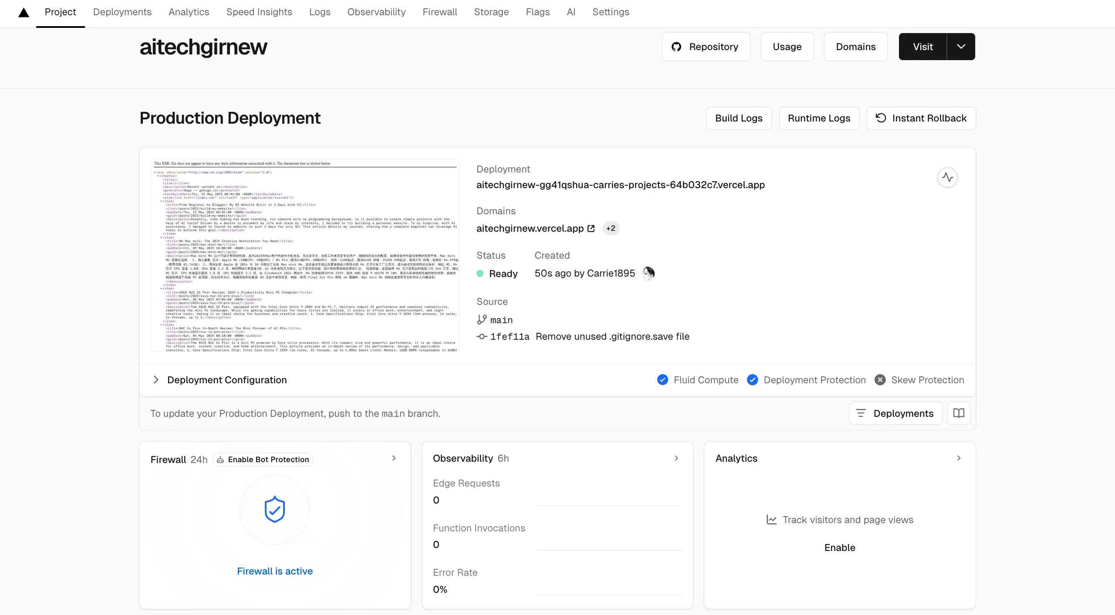Click the Fluid Compute blue check icon
This screenshot has width=1115, height=615.
[662, 380]
